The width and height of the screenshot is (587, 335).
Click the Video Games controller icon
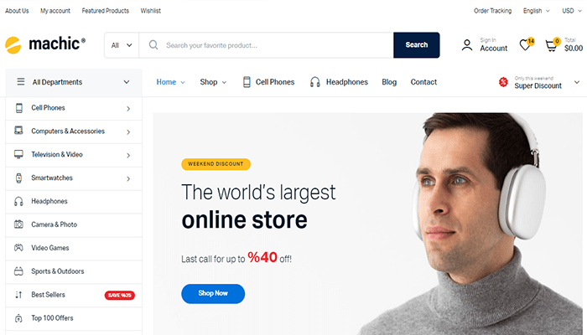18,248
